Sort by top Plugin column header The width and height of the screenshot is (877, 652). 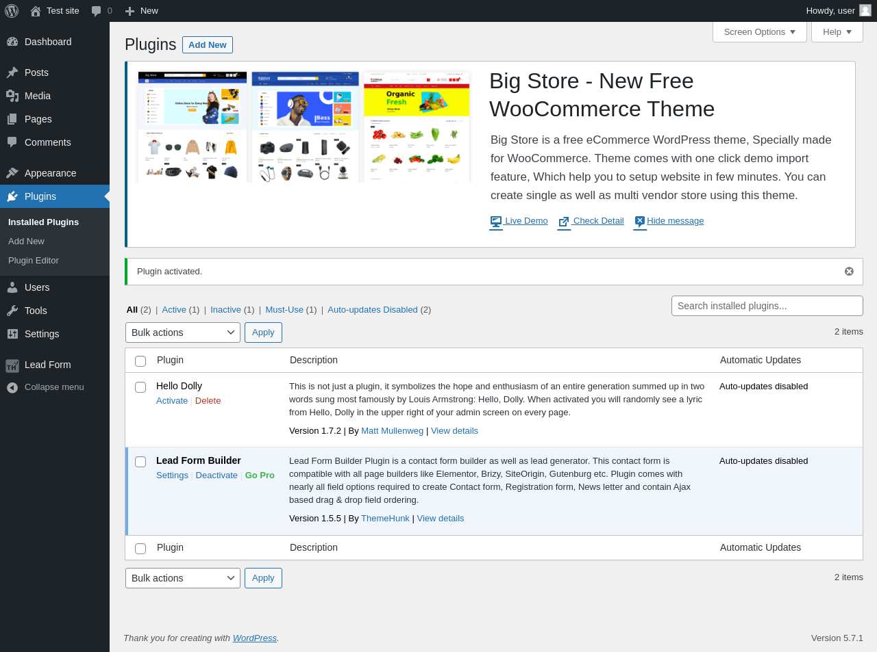(x=170, y=361)
